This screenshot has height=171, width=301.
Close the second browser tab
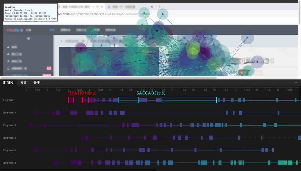[x=152, y=7]
